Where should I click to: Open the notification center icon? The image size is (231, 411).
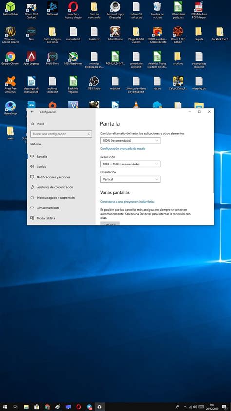coord(225,407)
